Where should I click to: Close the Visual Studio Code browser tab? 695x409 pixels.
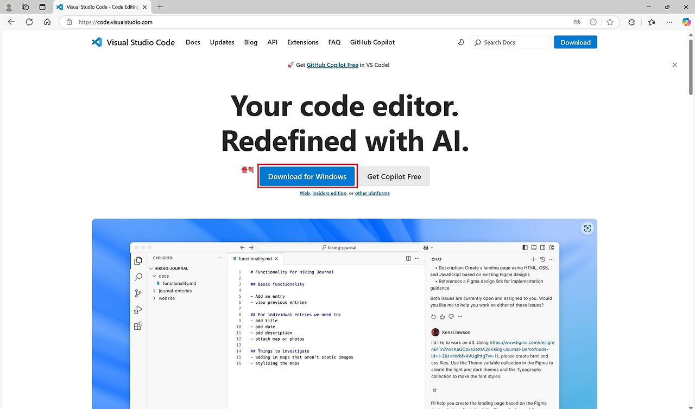[x=144, y=7]
